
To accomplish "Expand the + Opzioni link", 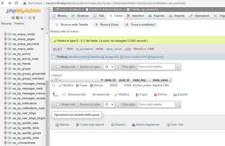I will [56, 75].
